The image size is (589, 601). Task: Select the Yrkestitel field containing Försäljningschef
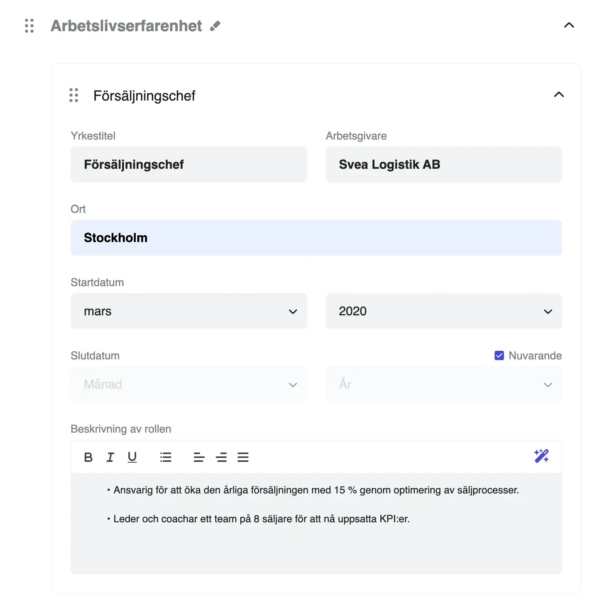click(x=188, y=164)
